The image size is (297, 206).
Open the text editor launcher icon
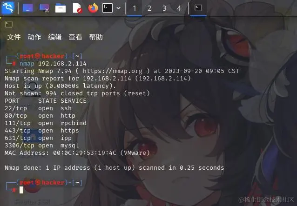[77, 8]
